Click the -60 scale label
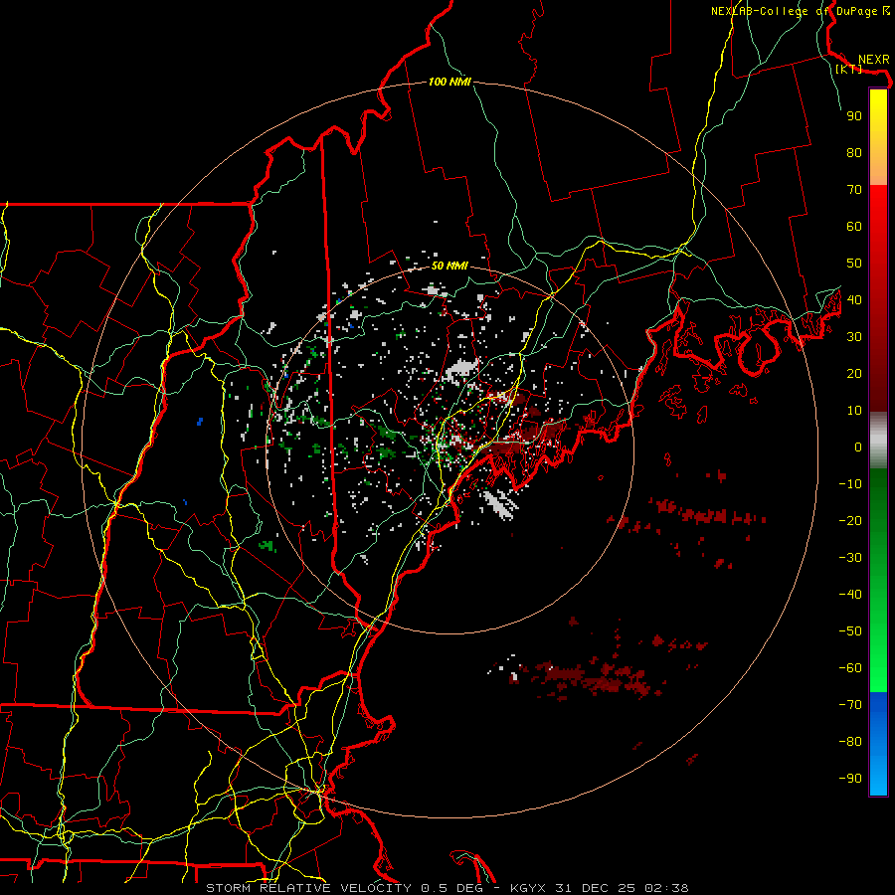The image size is (895, 895). [850, 668]
